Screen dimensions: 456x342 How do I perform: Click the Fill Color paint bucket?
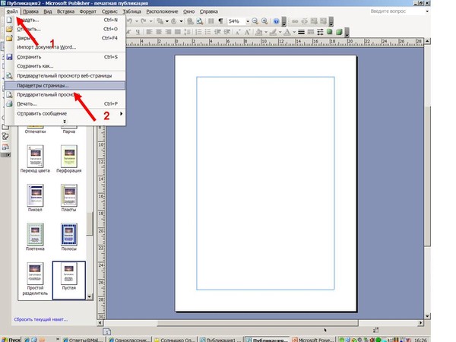[x=259, y=32]
